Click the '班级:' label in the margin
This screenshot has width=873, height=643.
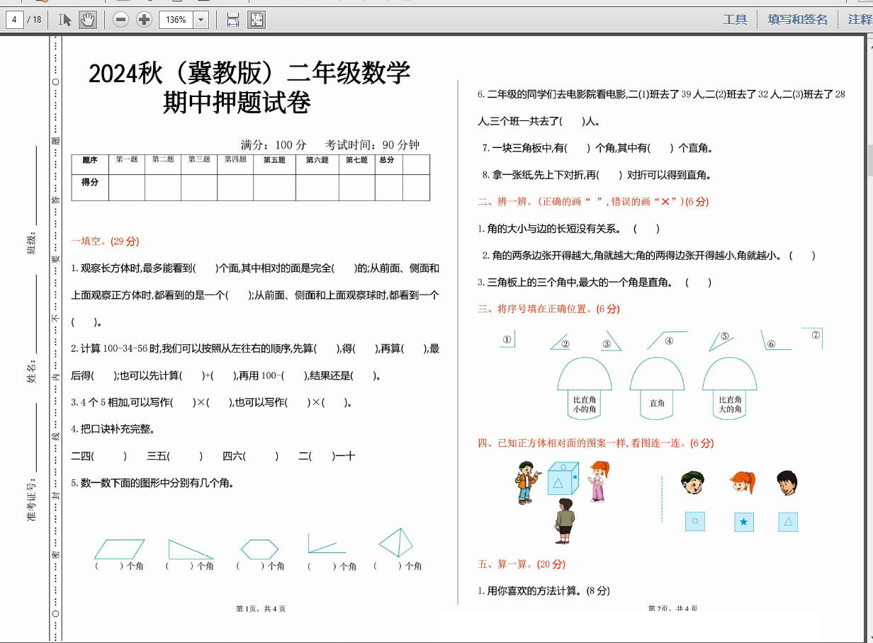(x=31, y=243)
